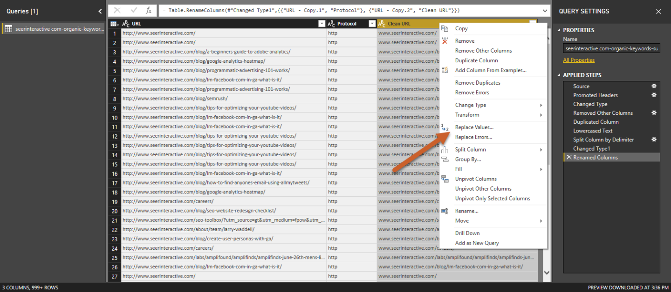Image resolution: width=671 pixels, height=292 pixels.
Task: Click the query Name input field
Action: click(x=611, y=48)
